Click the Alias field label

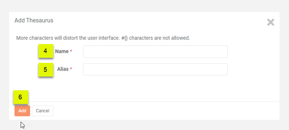63,69
